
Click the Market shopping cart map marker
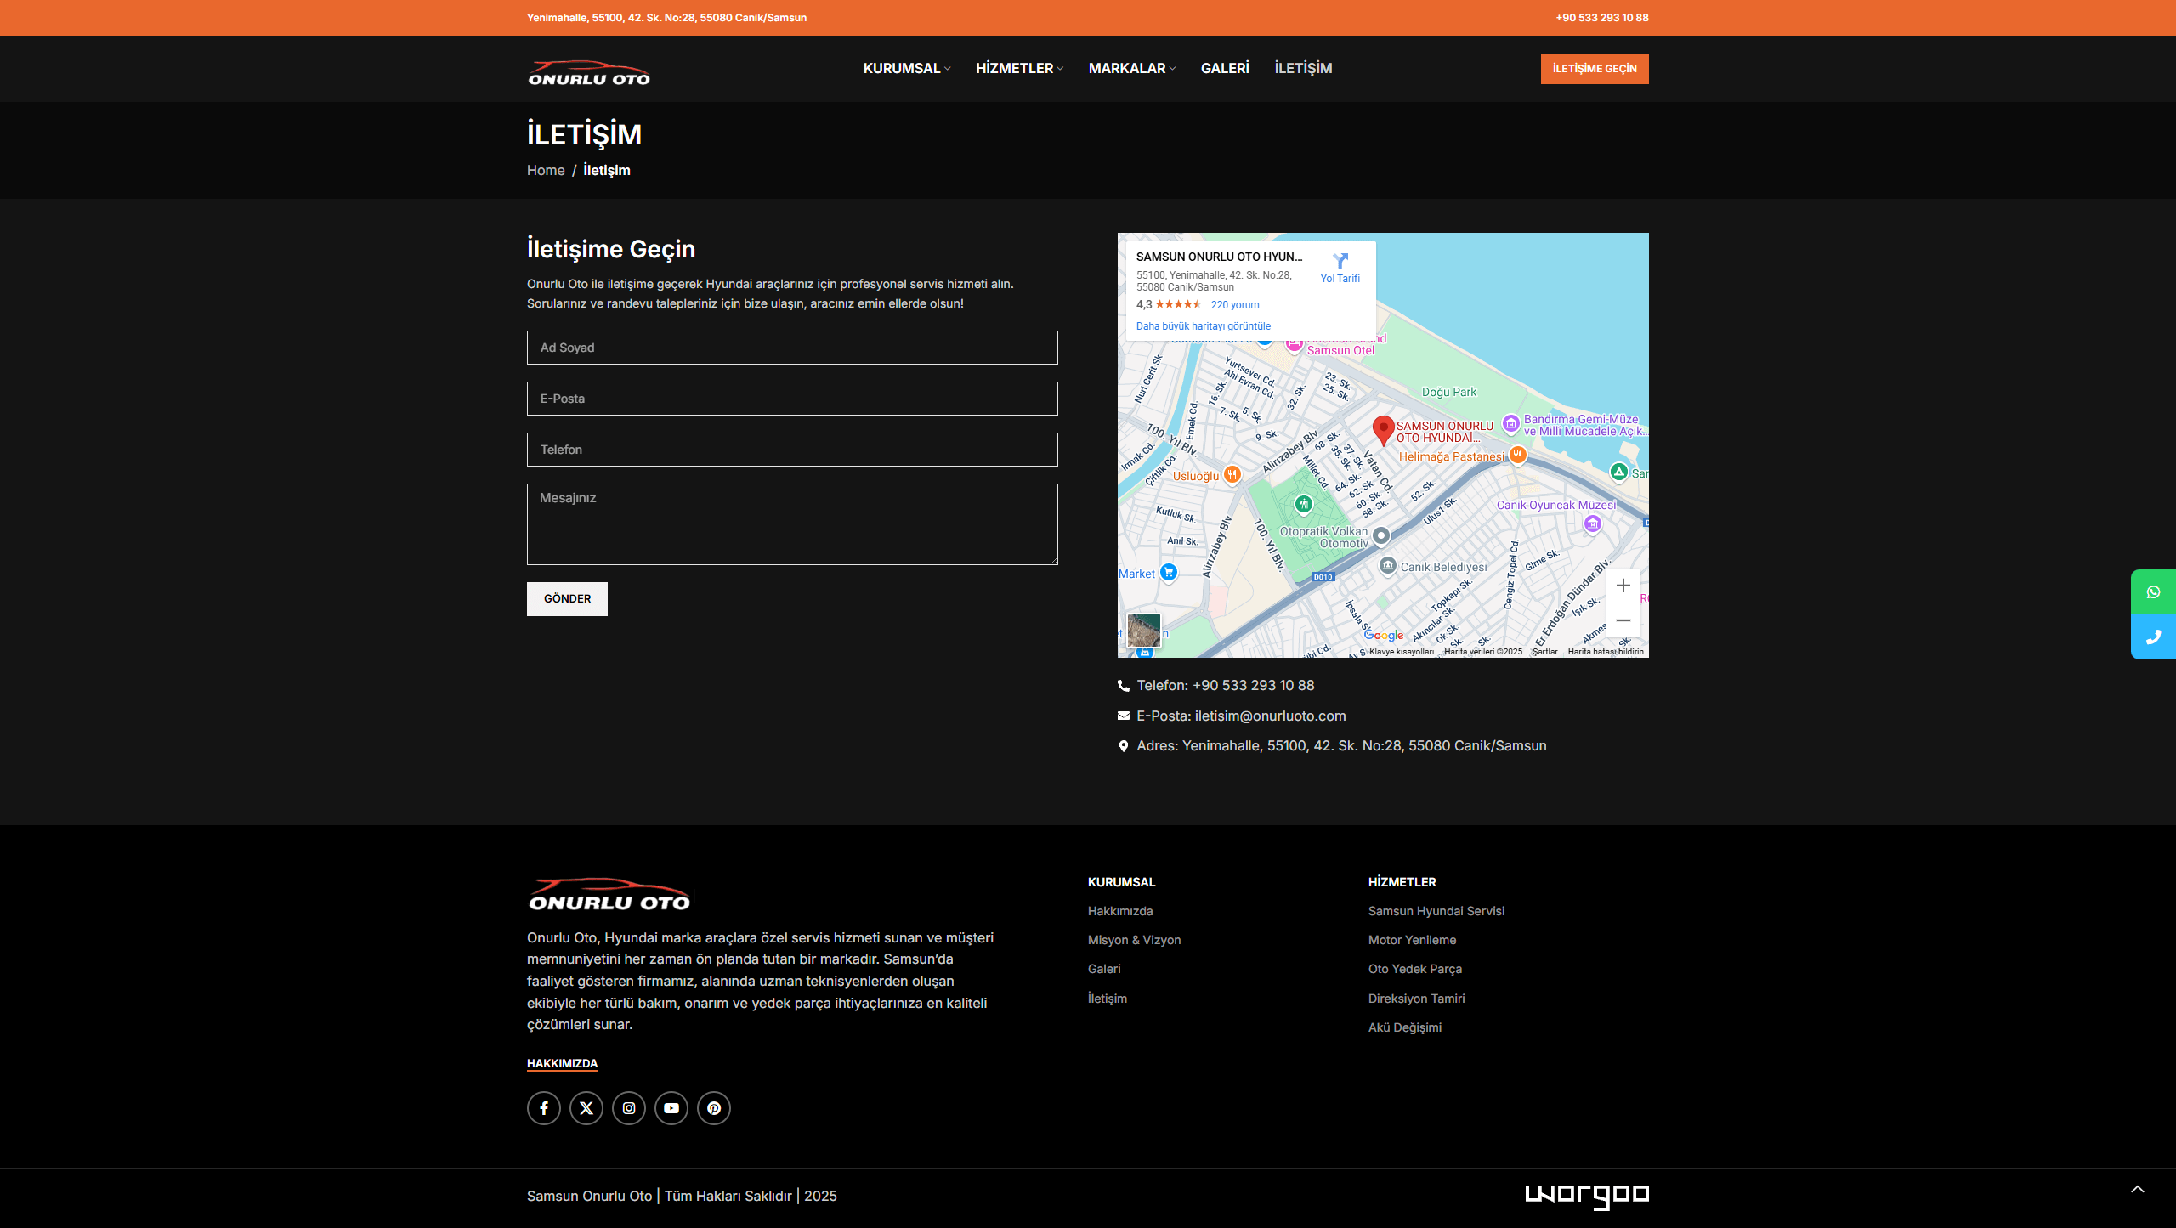pyautogui.click(x=1169, y=573)
